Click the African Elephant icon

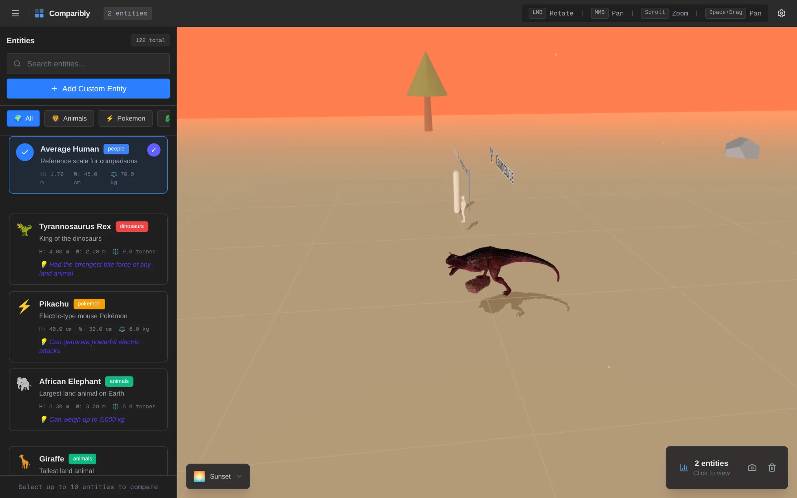pos(24,384)
